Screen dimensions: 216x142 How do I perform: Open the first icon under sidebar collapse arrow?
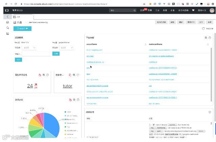(x=7, y=22)
